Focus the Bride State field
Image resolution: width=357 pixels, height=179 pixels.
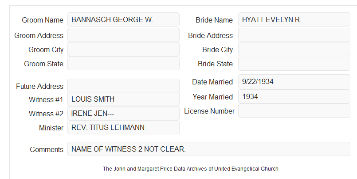tap(294, 64)
